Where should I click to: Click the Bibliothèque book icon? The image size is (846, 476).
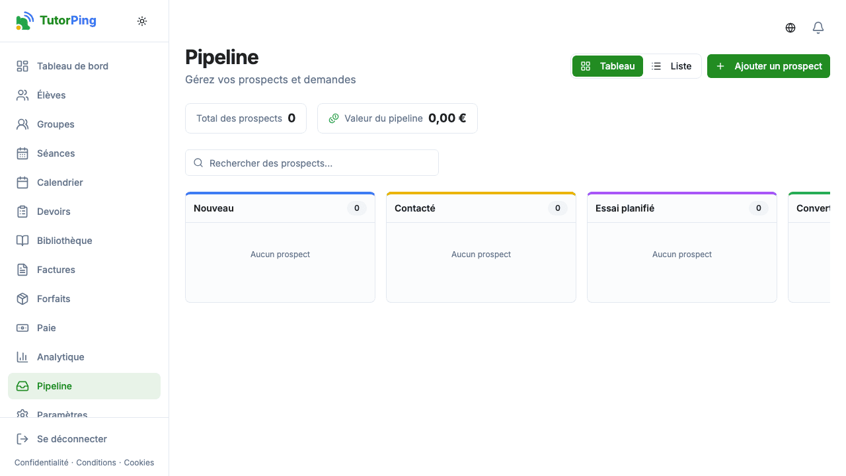(x=22, y=241)
